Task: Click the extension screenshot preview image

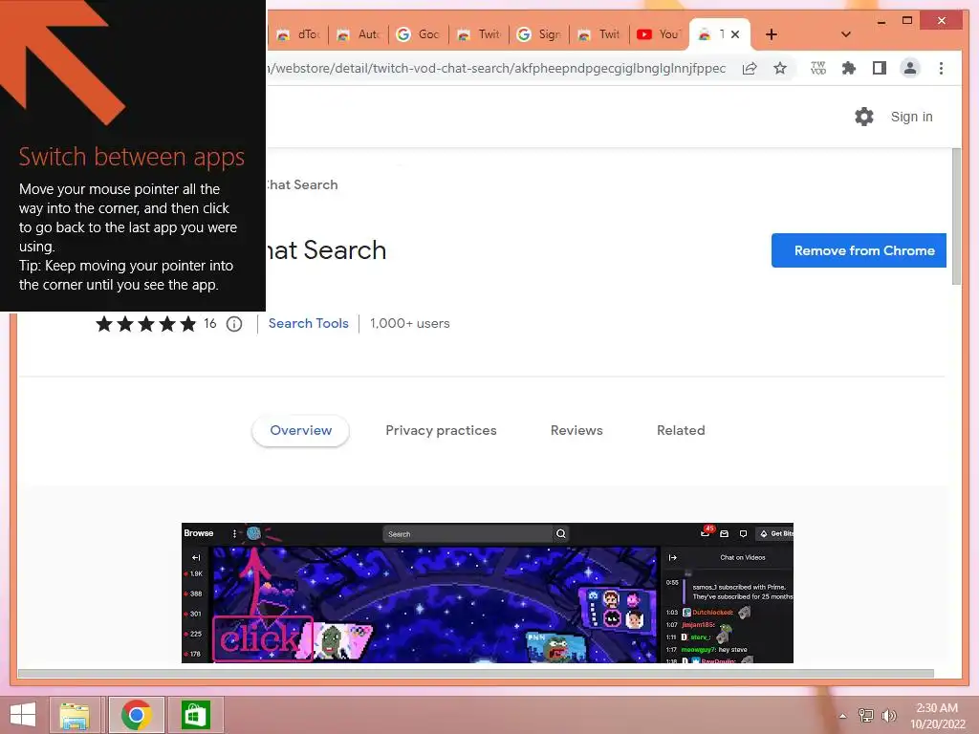Action: [487, 593]
